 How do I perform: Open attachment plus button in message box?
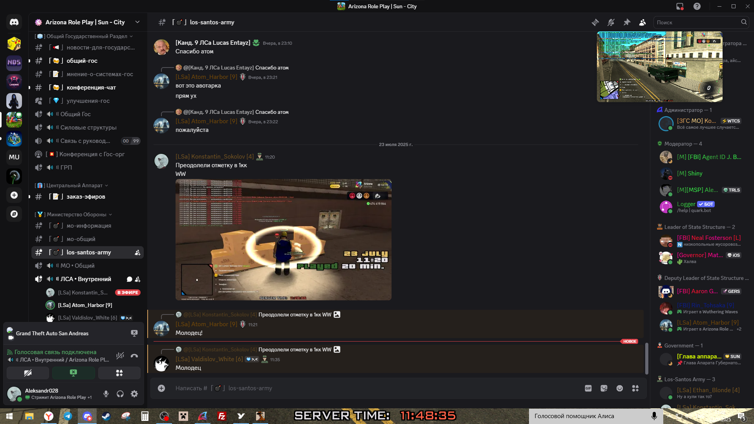tap(161, 388)
